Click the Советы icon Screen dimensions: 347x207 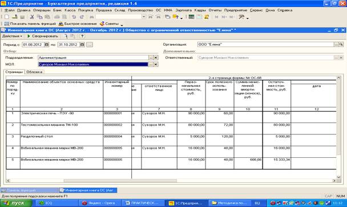coord(102,23)
